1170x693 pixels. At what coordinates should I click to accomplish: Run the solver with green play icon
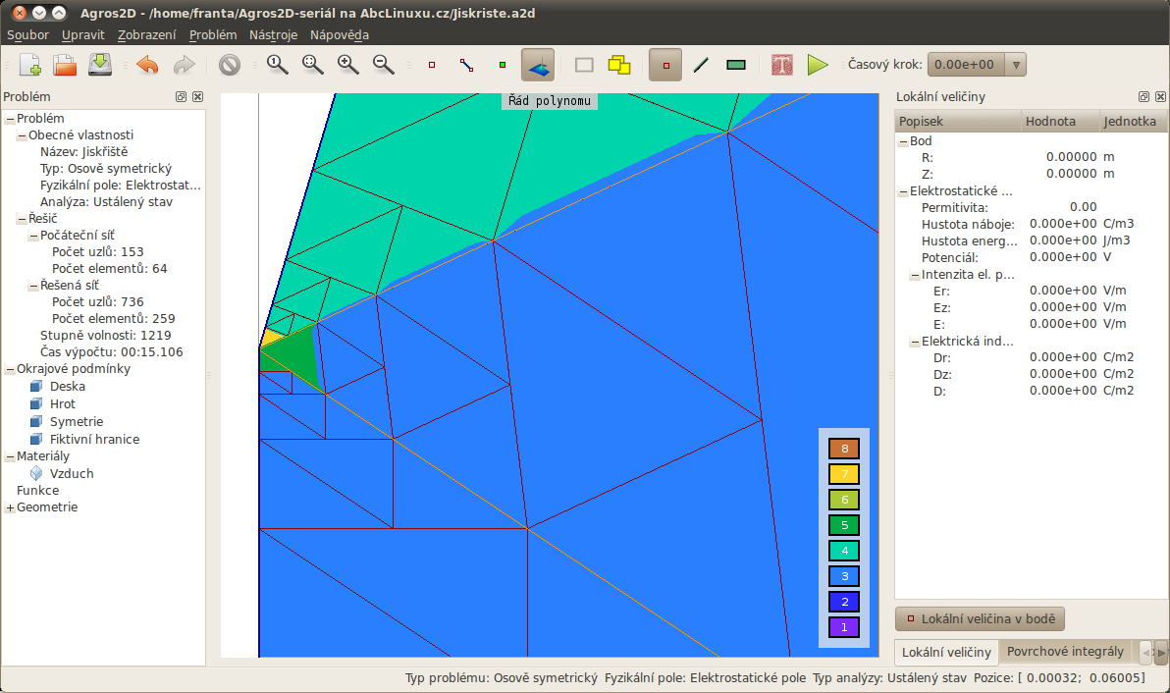tap(817, 65)
